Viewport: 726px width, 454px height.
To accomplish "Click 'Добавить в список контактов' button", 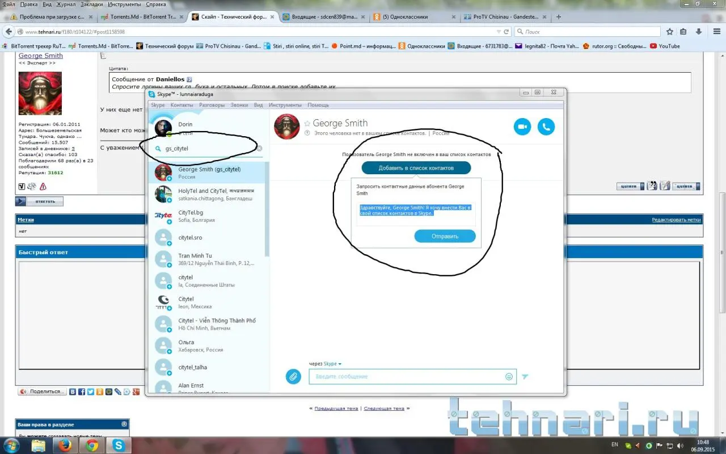I will [416, 167].
